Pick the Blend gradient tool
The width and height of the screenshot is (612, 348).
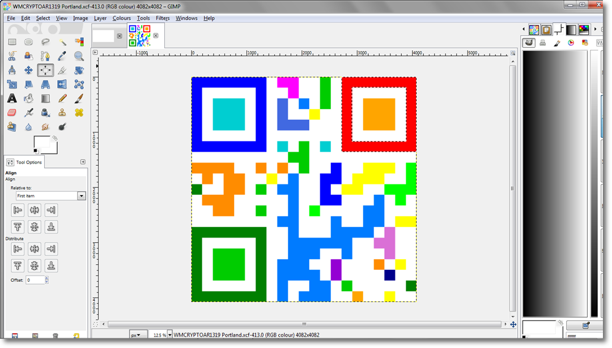(45, 98)
